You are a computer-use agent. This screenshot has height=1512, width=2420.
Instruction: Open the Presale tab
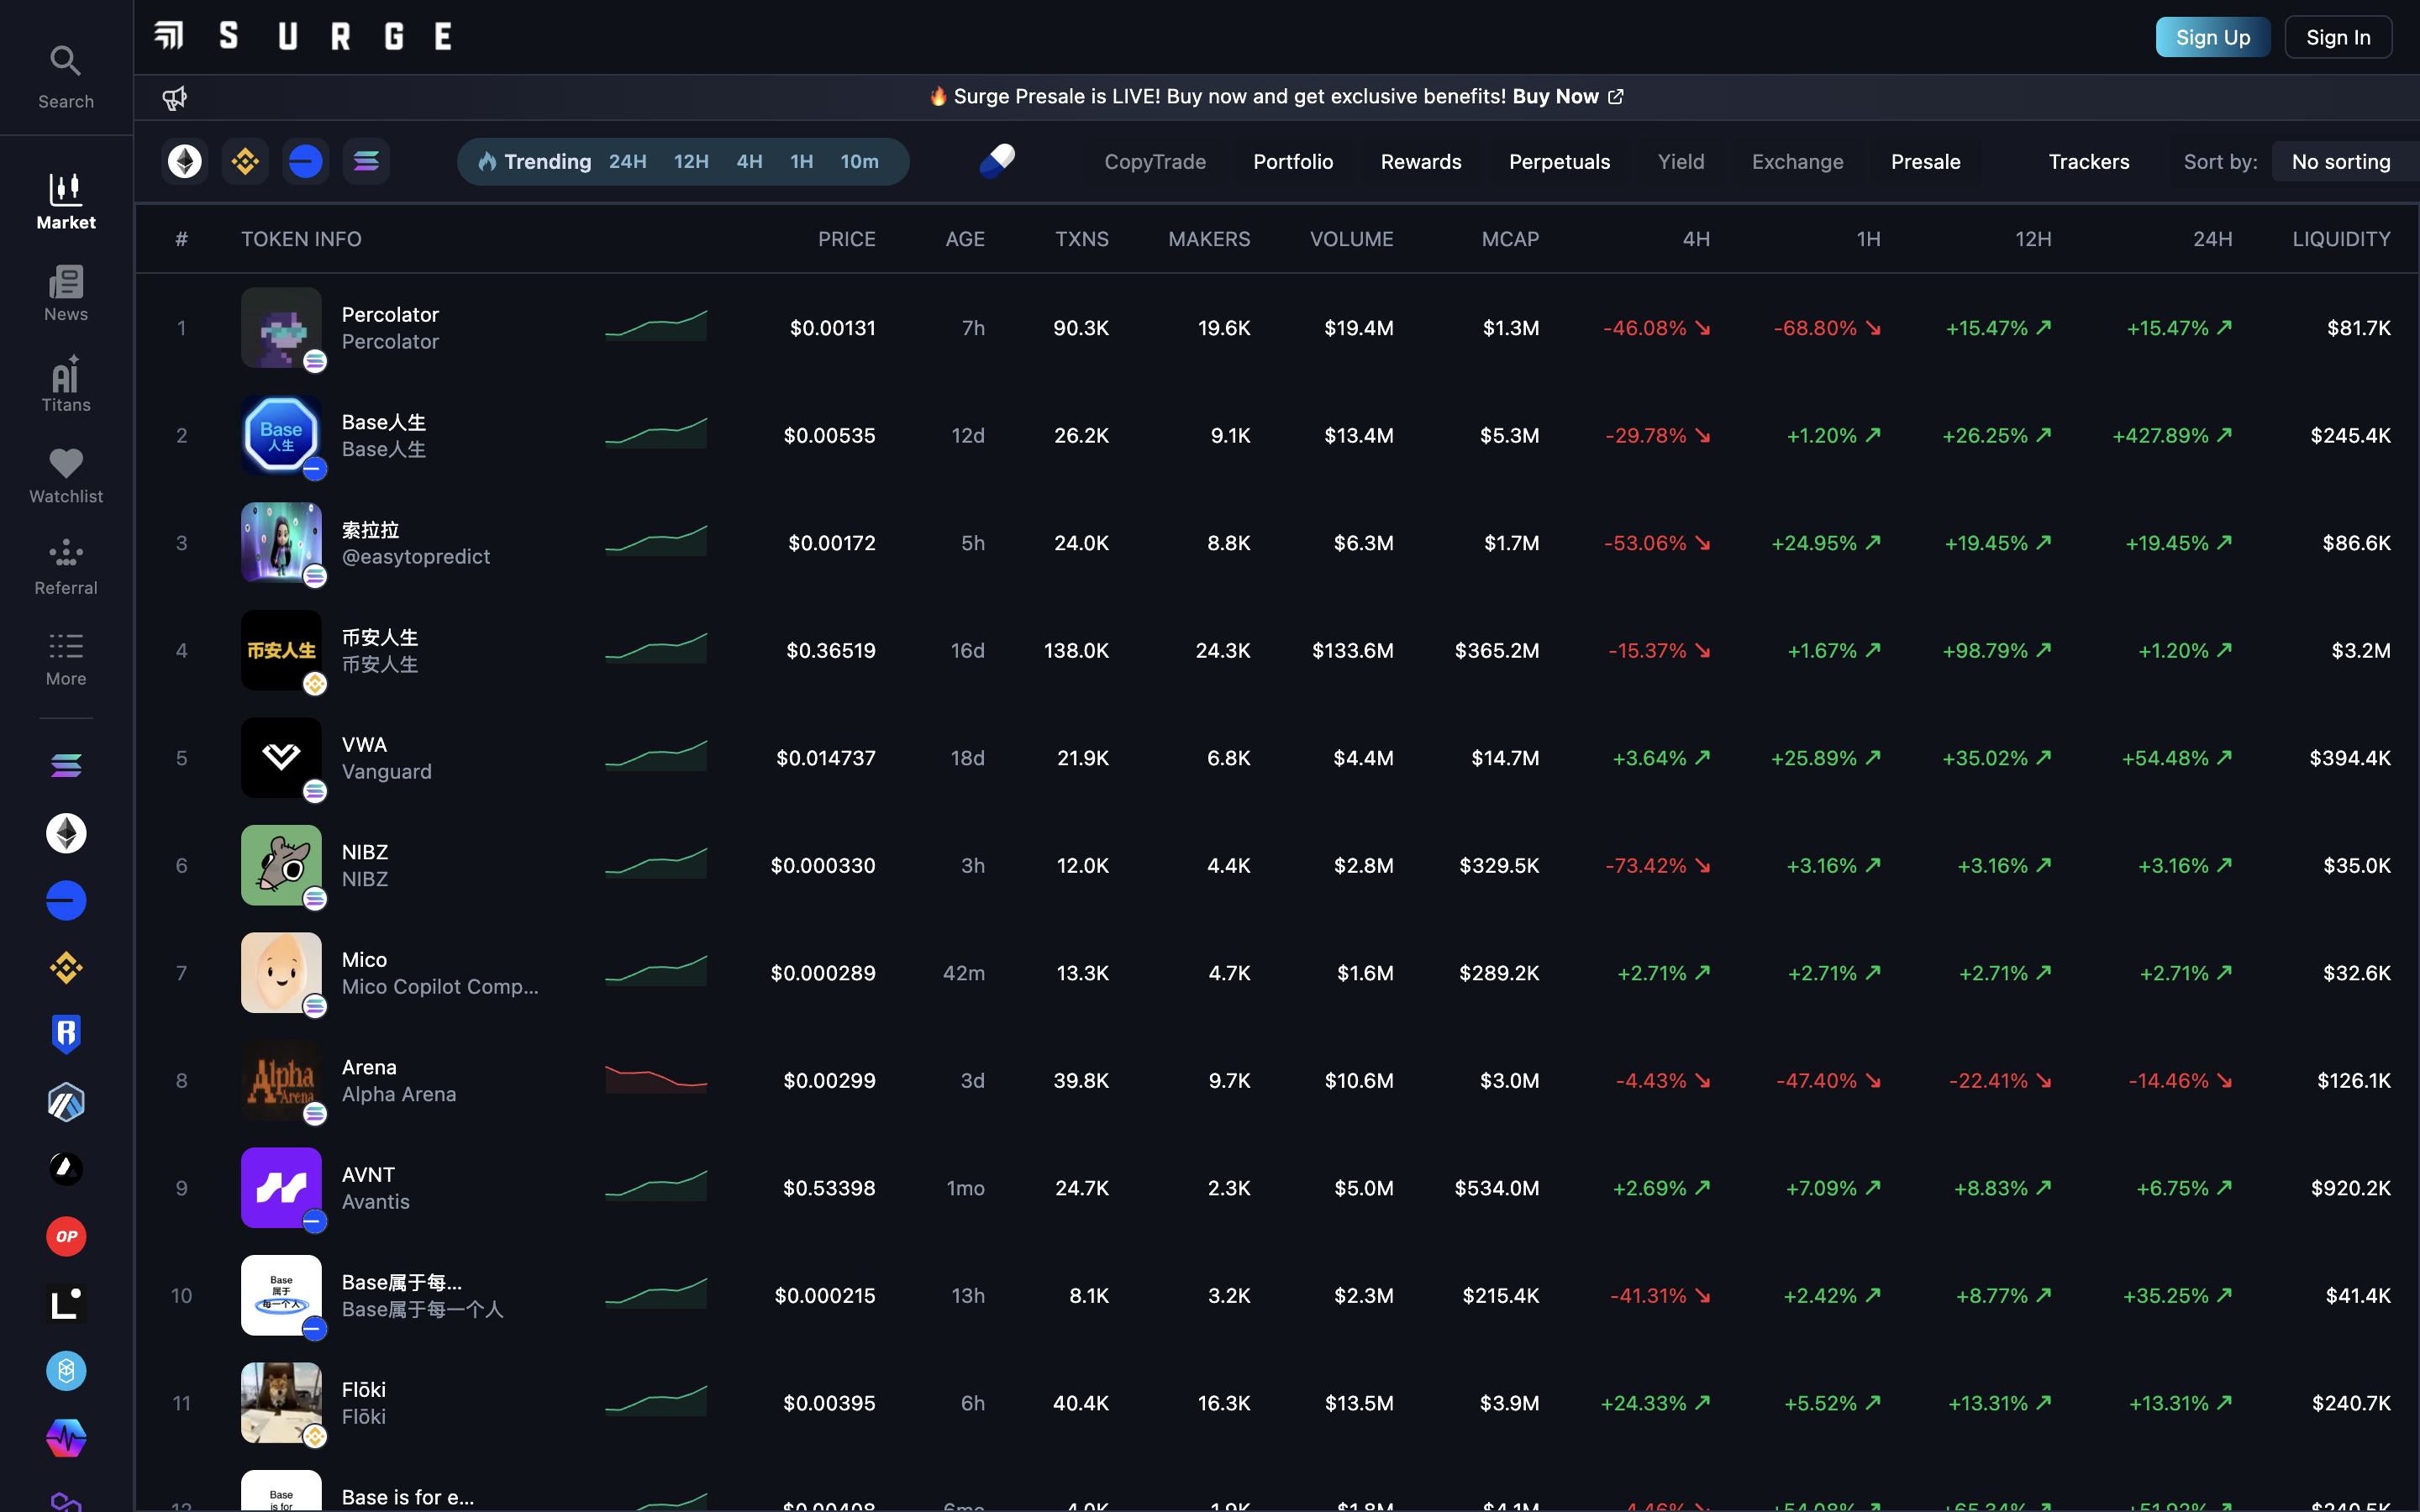[x=1926, y=161]
